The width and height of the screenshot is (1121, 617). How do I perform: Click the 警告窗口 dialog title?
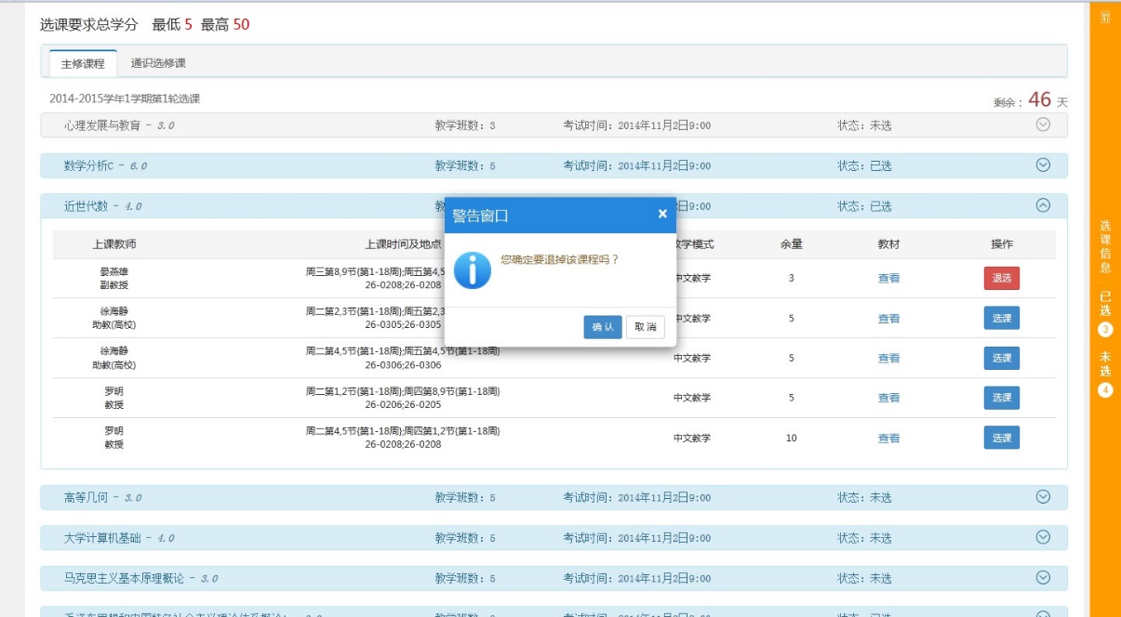[480, 215]
